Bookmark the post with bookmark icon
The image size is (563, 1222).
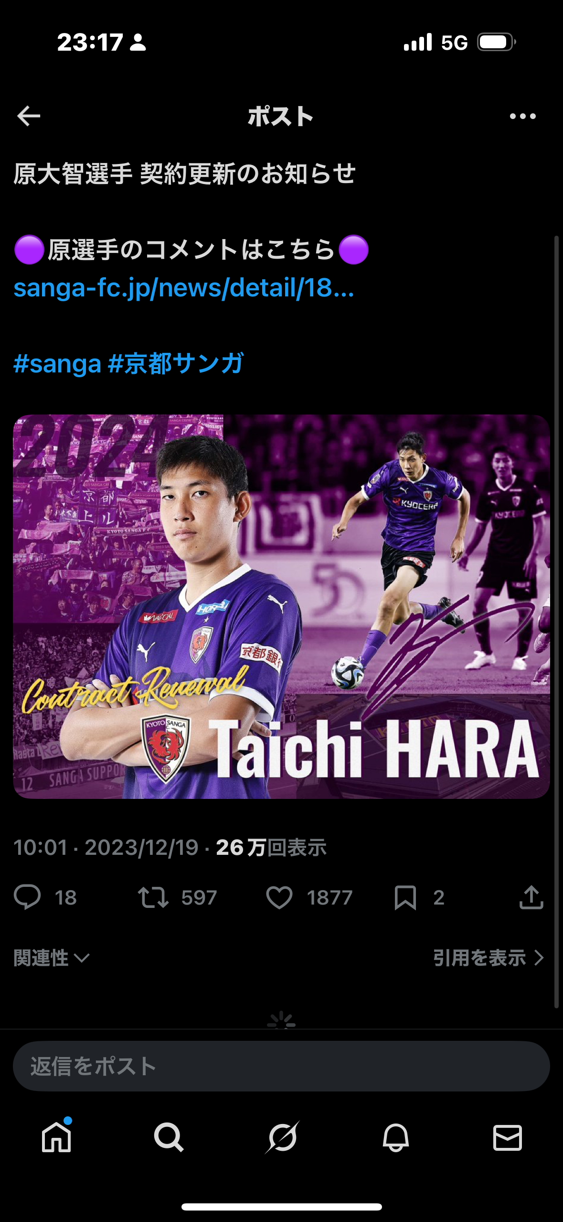click(x=405, y=897)
